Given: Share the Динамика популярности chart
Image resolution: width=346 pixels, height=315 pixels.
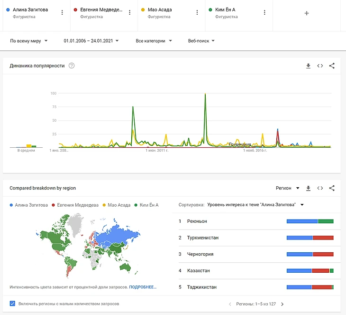Looking at the screenshot, I should 332,66.
